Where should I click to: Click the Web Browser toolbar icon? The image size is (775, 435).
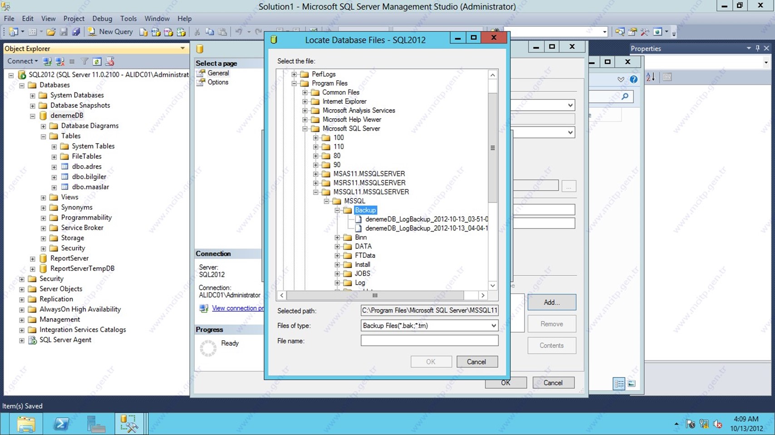coord(657,32)
